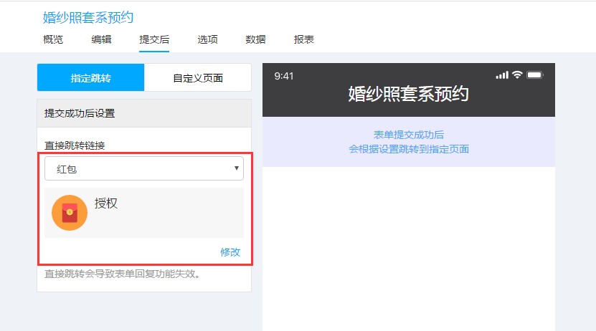Select the 提交后 tab
This screenshot has width=596, height=331.
(154, 39)
